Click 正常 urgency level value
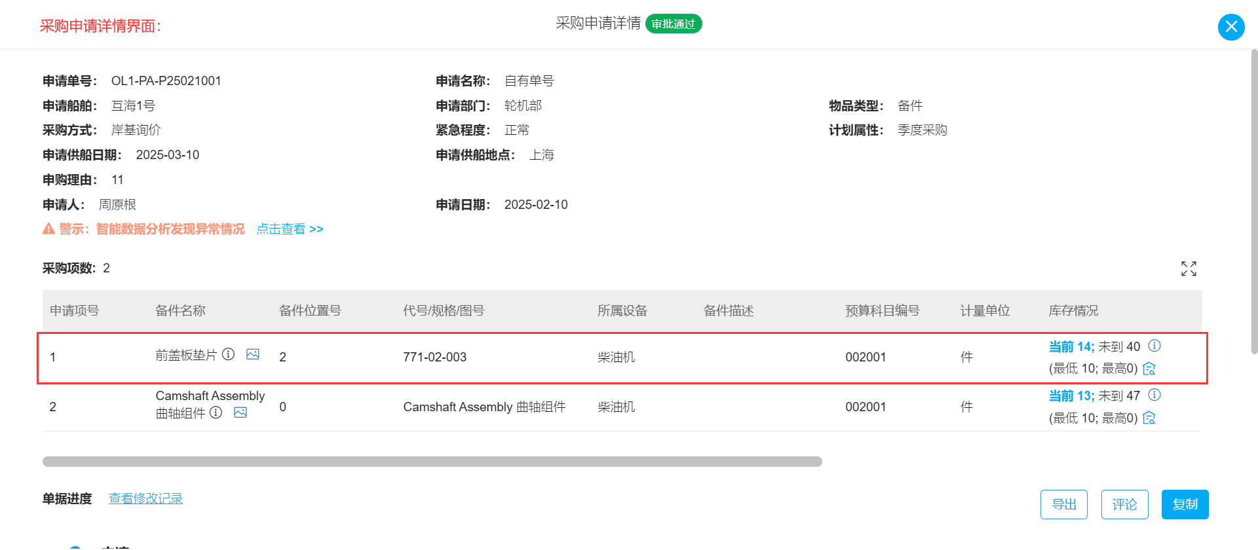1258x550 pixels. click(x=517, y=130)
